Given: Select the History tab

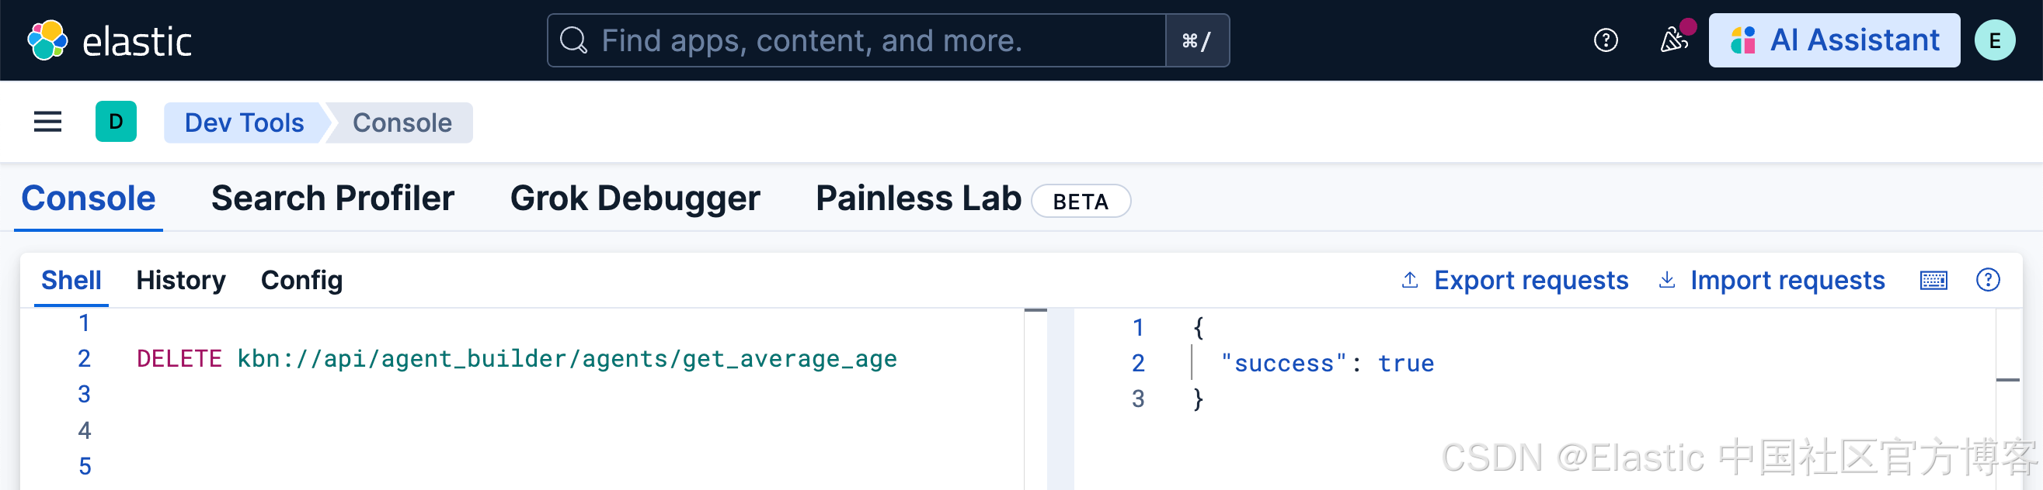Looking at the screenshot, I should 181,280.
